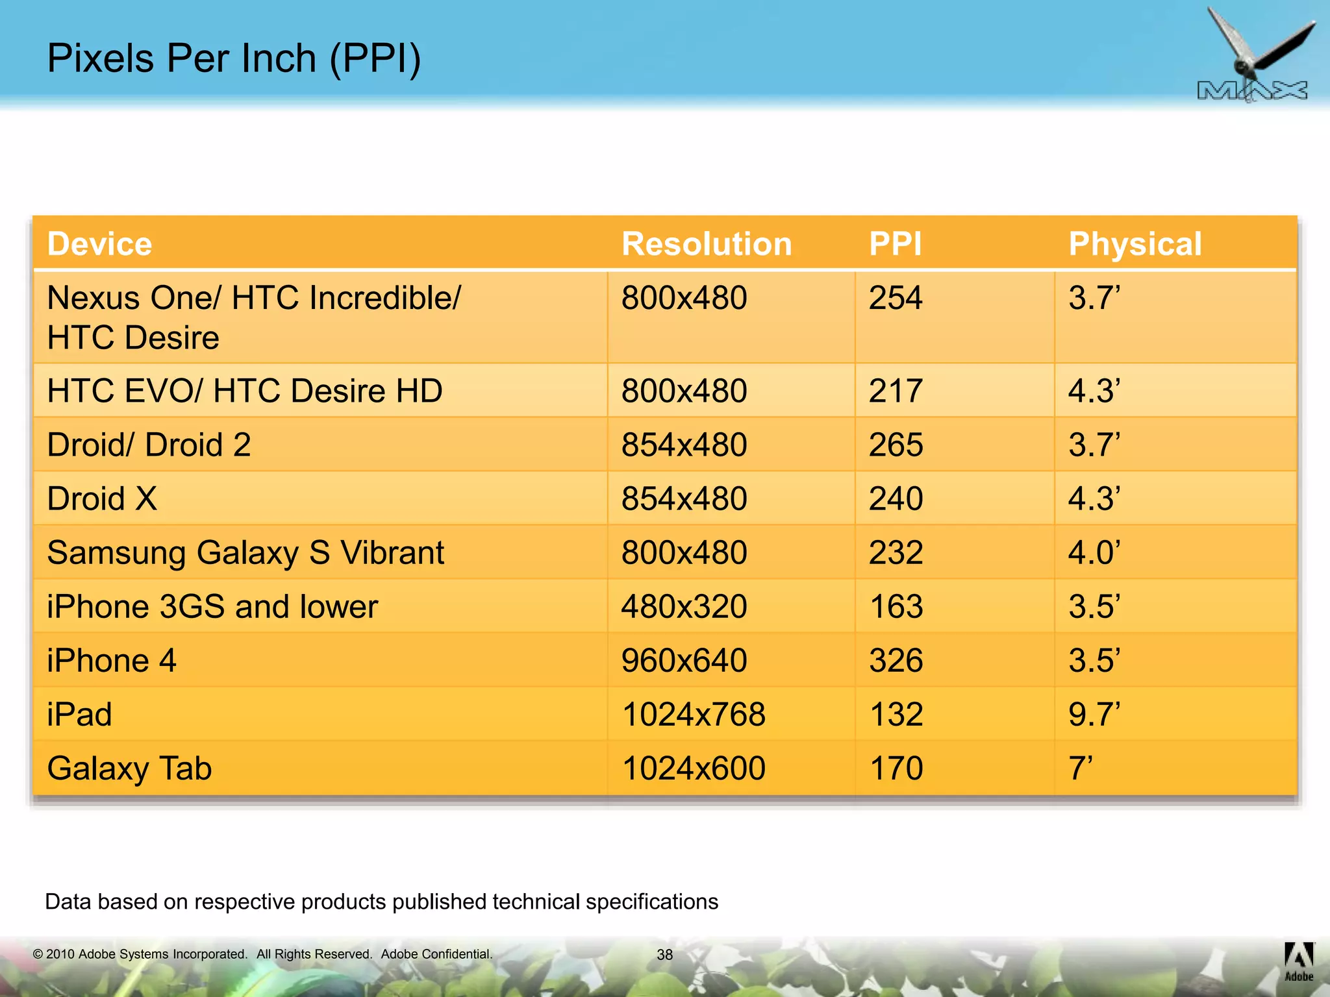This screenshot has width=1330, height=997.
Task: Click the Adobe copyright notice text
Action: pyautogui.click(x=262, y=954)
